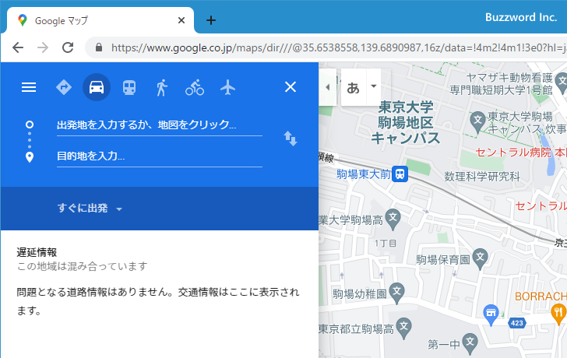
Task: Swap origin and destination arrows
Action: point(291,139)
